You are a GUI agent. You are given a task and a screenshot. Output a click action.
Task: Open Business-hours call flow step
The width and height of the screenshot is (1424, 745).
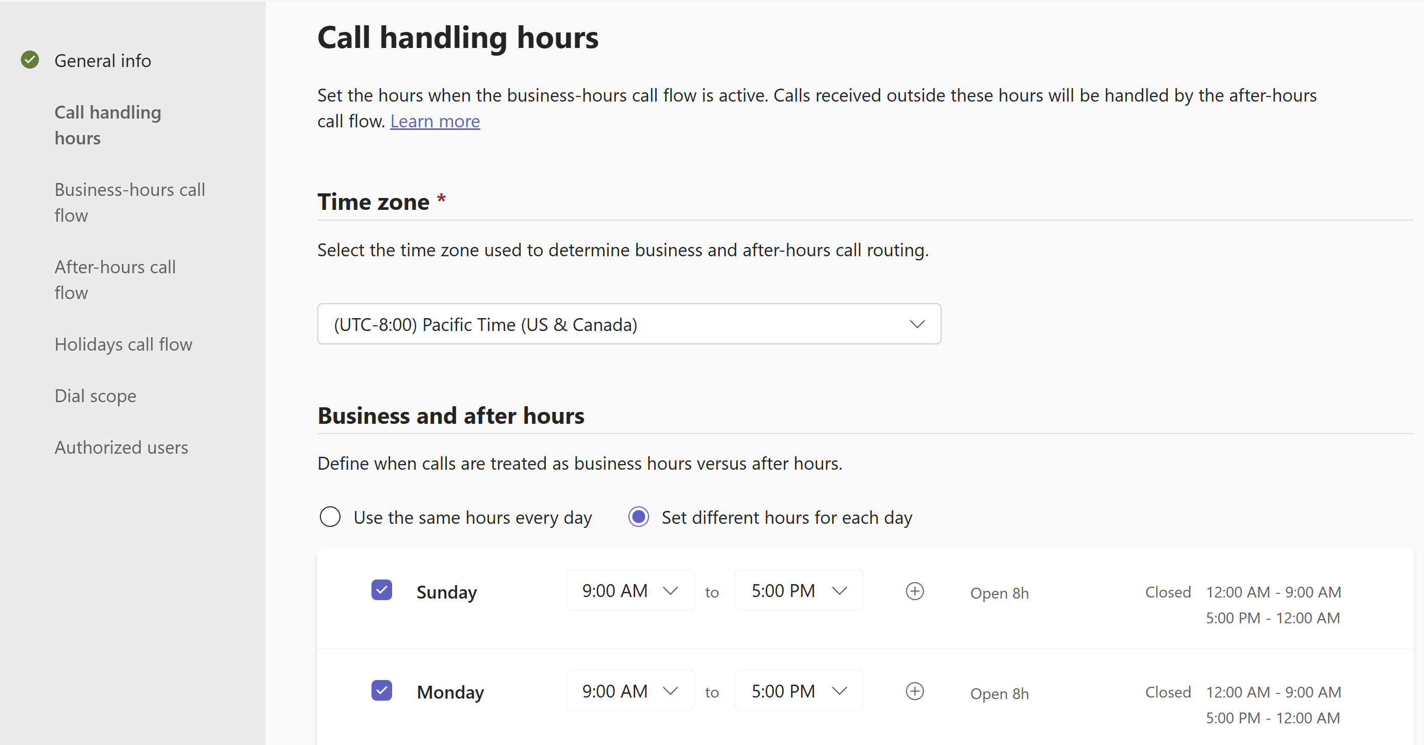tap(130, 202)
